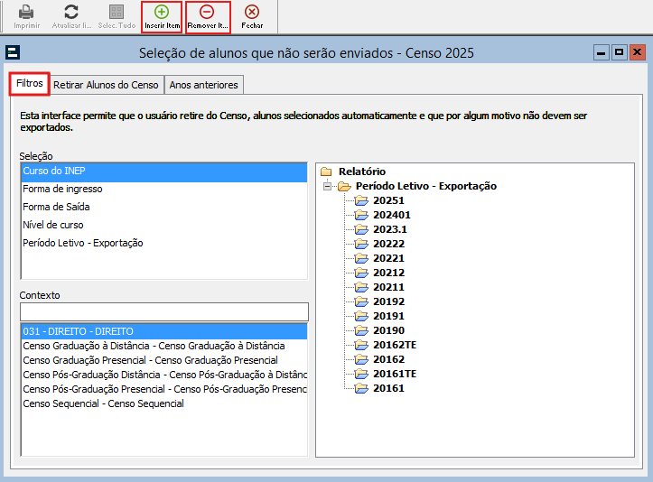Select the 20162TE period label
The image size is (653, 482).
tap(395, 345)
